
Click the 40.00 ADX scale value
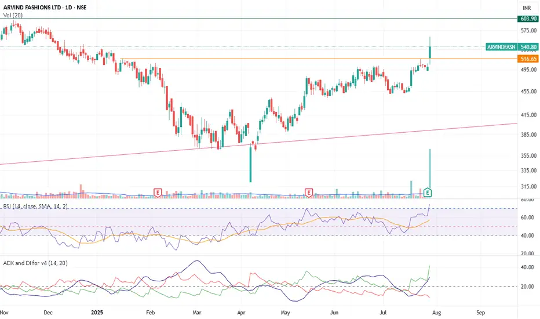click(x=527, y=267)
